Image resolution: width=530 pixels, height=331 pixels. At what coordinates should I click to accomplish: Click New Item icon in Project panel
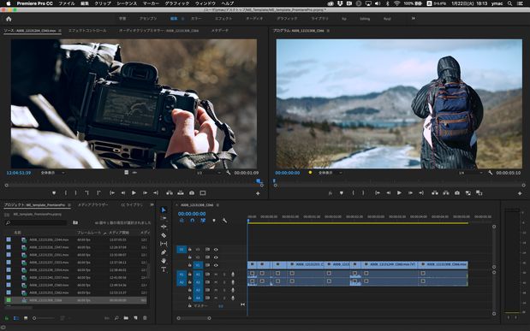(135, 318)
